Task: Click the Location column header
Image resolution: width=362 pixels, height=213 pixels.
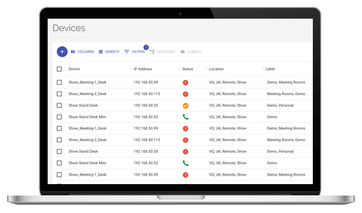Action: 216,69
